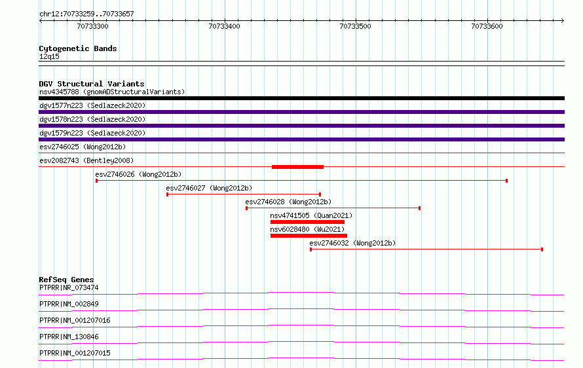Open the esv2746028 (Wong2012b) label
583x368 pixels.
pyautogui.click(x=288, y=202)
